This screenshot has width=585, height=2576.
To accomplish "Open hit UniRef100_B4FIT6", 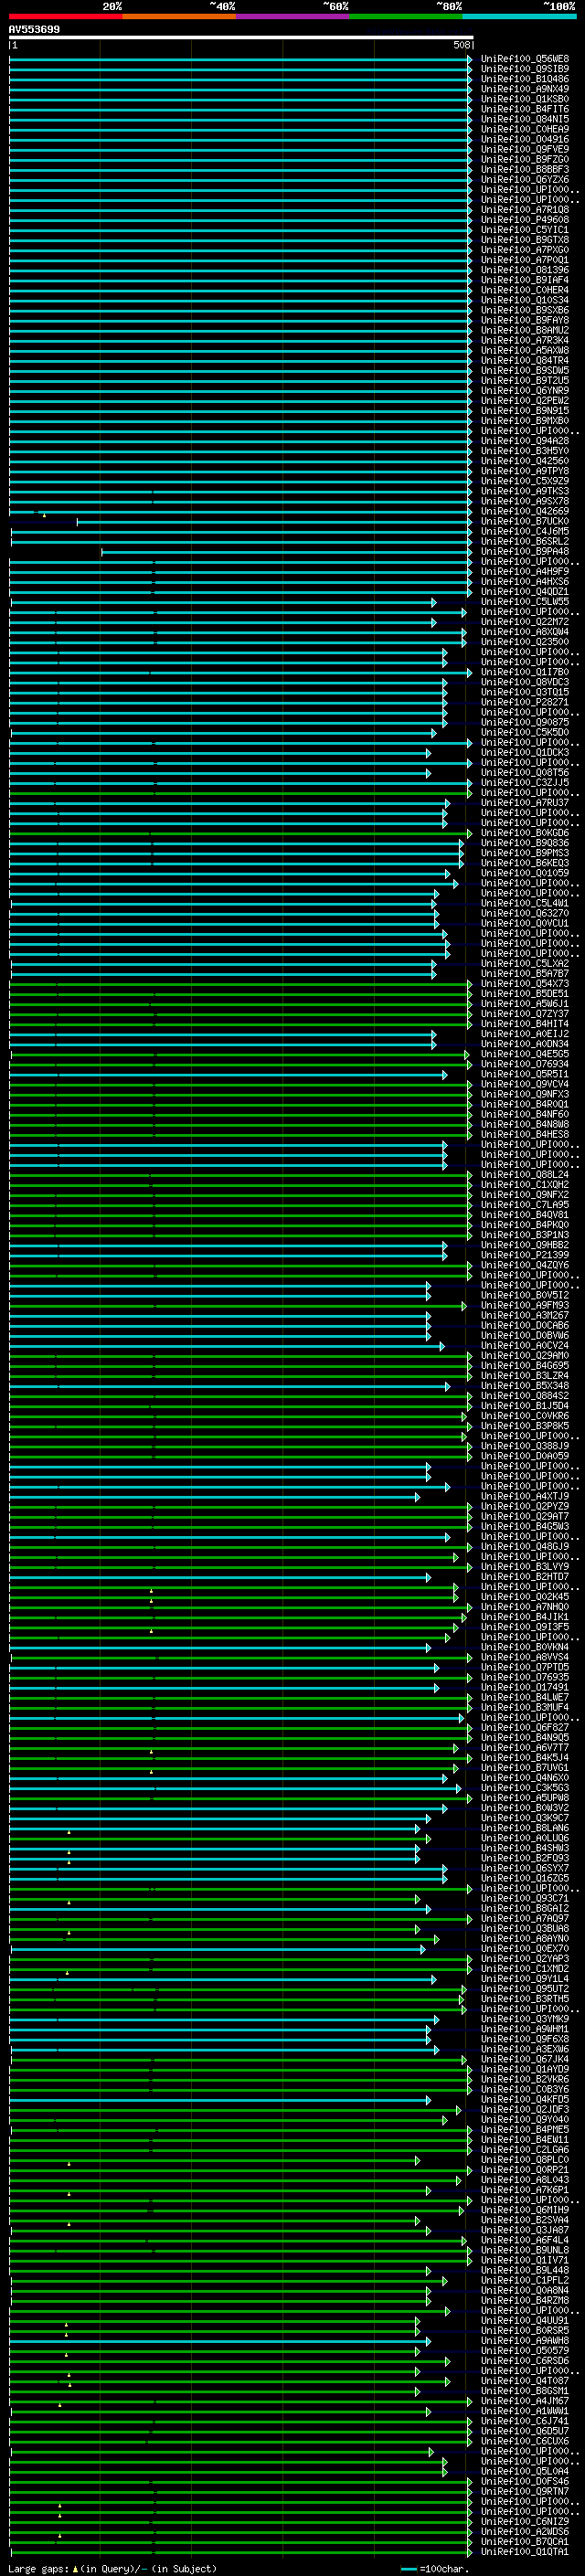I will (x=525, y=109).
